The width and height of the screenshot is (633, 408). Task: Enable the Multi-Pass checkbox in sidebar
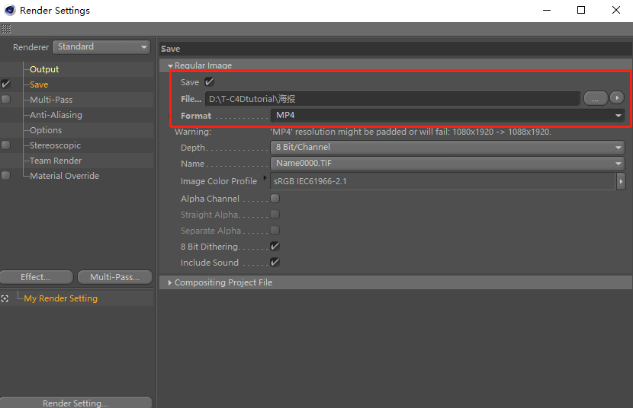(x=6, y=100)
